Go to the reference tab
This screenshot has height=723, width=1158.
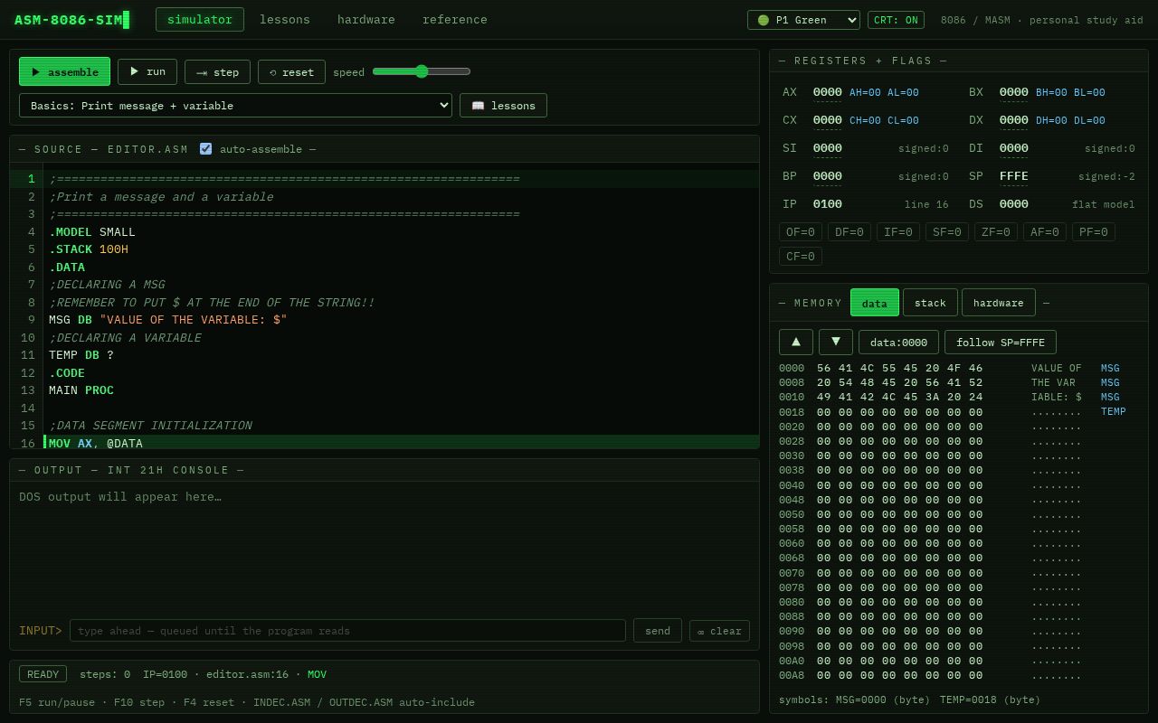click(x=455, y=20)
